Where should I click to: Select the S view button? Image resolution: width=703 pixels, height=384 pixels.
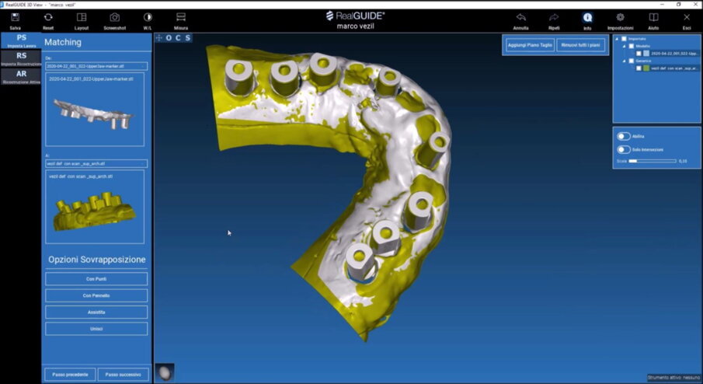pos(188,38)
